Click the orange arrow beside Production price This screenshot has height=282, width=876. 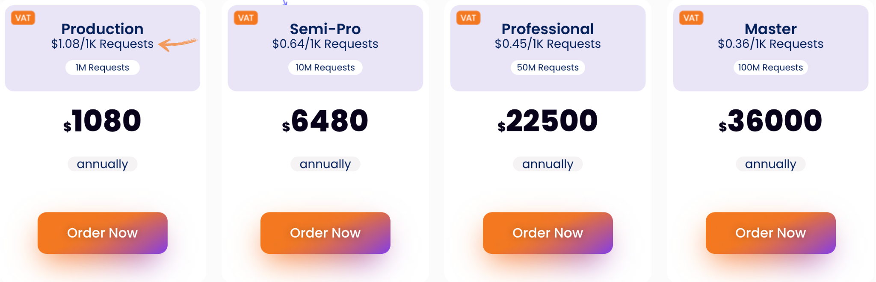point(178,44)
